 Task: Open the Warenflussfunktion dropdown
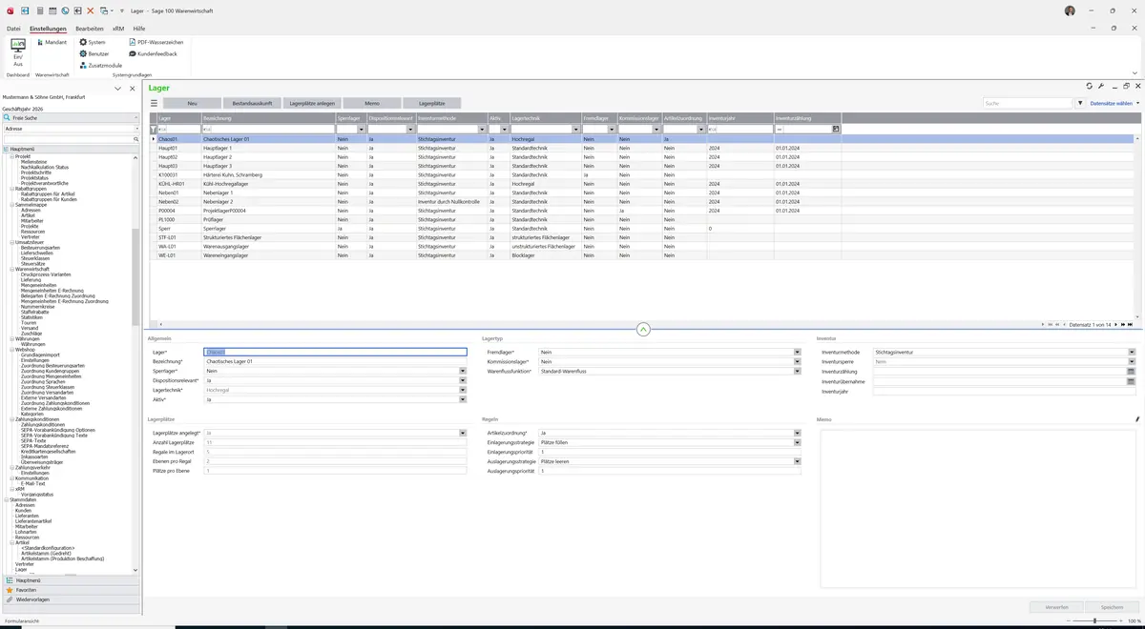click(x=797, y=371)
